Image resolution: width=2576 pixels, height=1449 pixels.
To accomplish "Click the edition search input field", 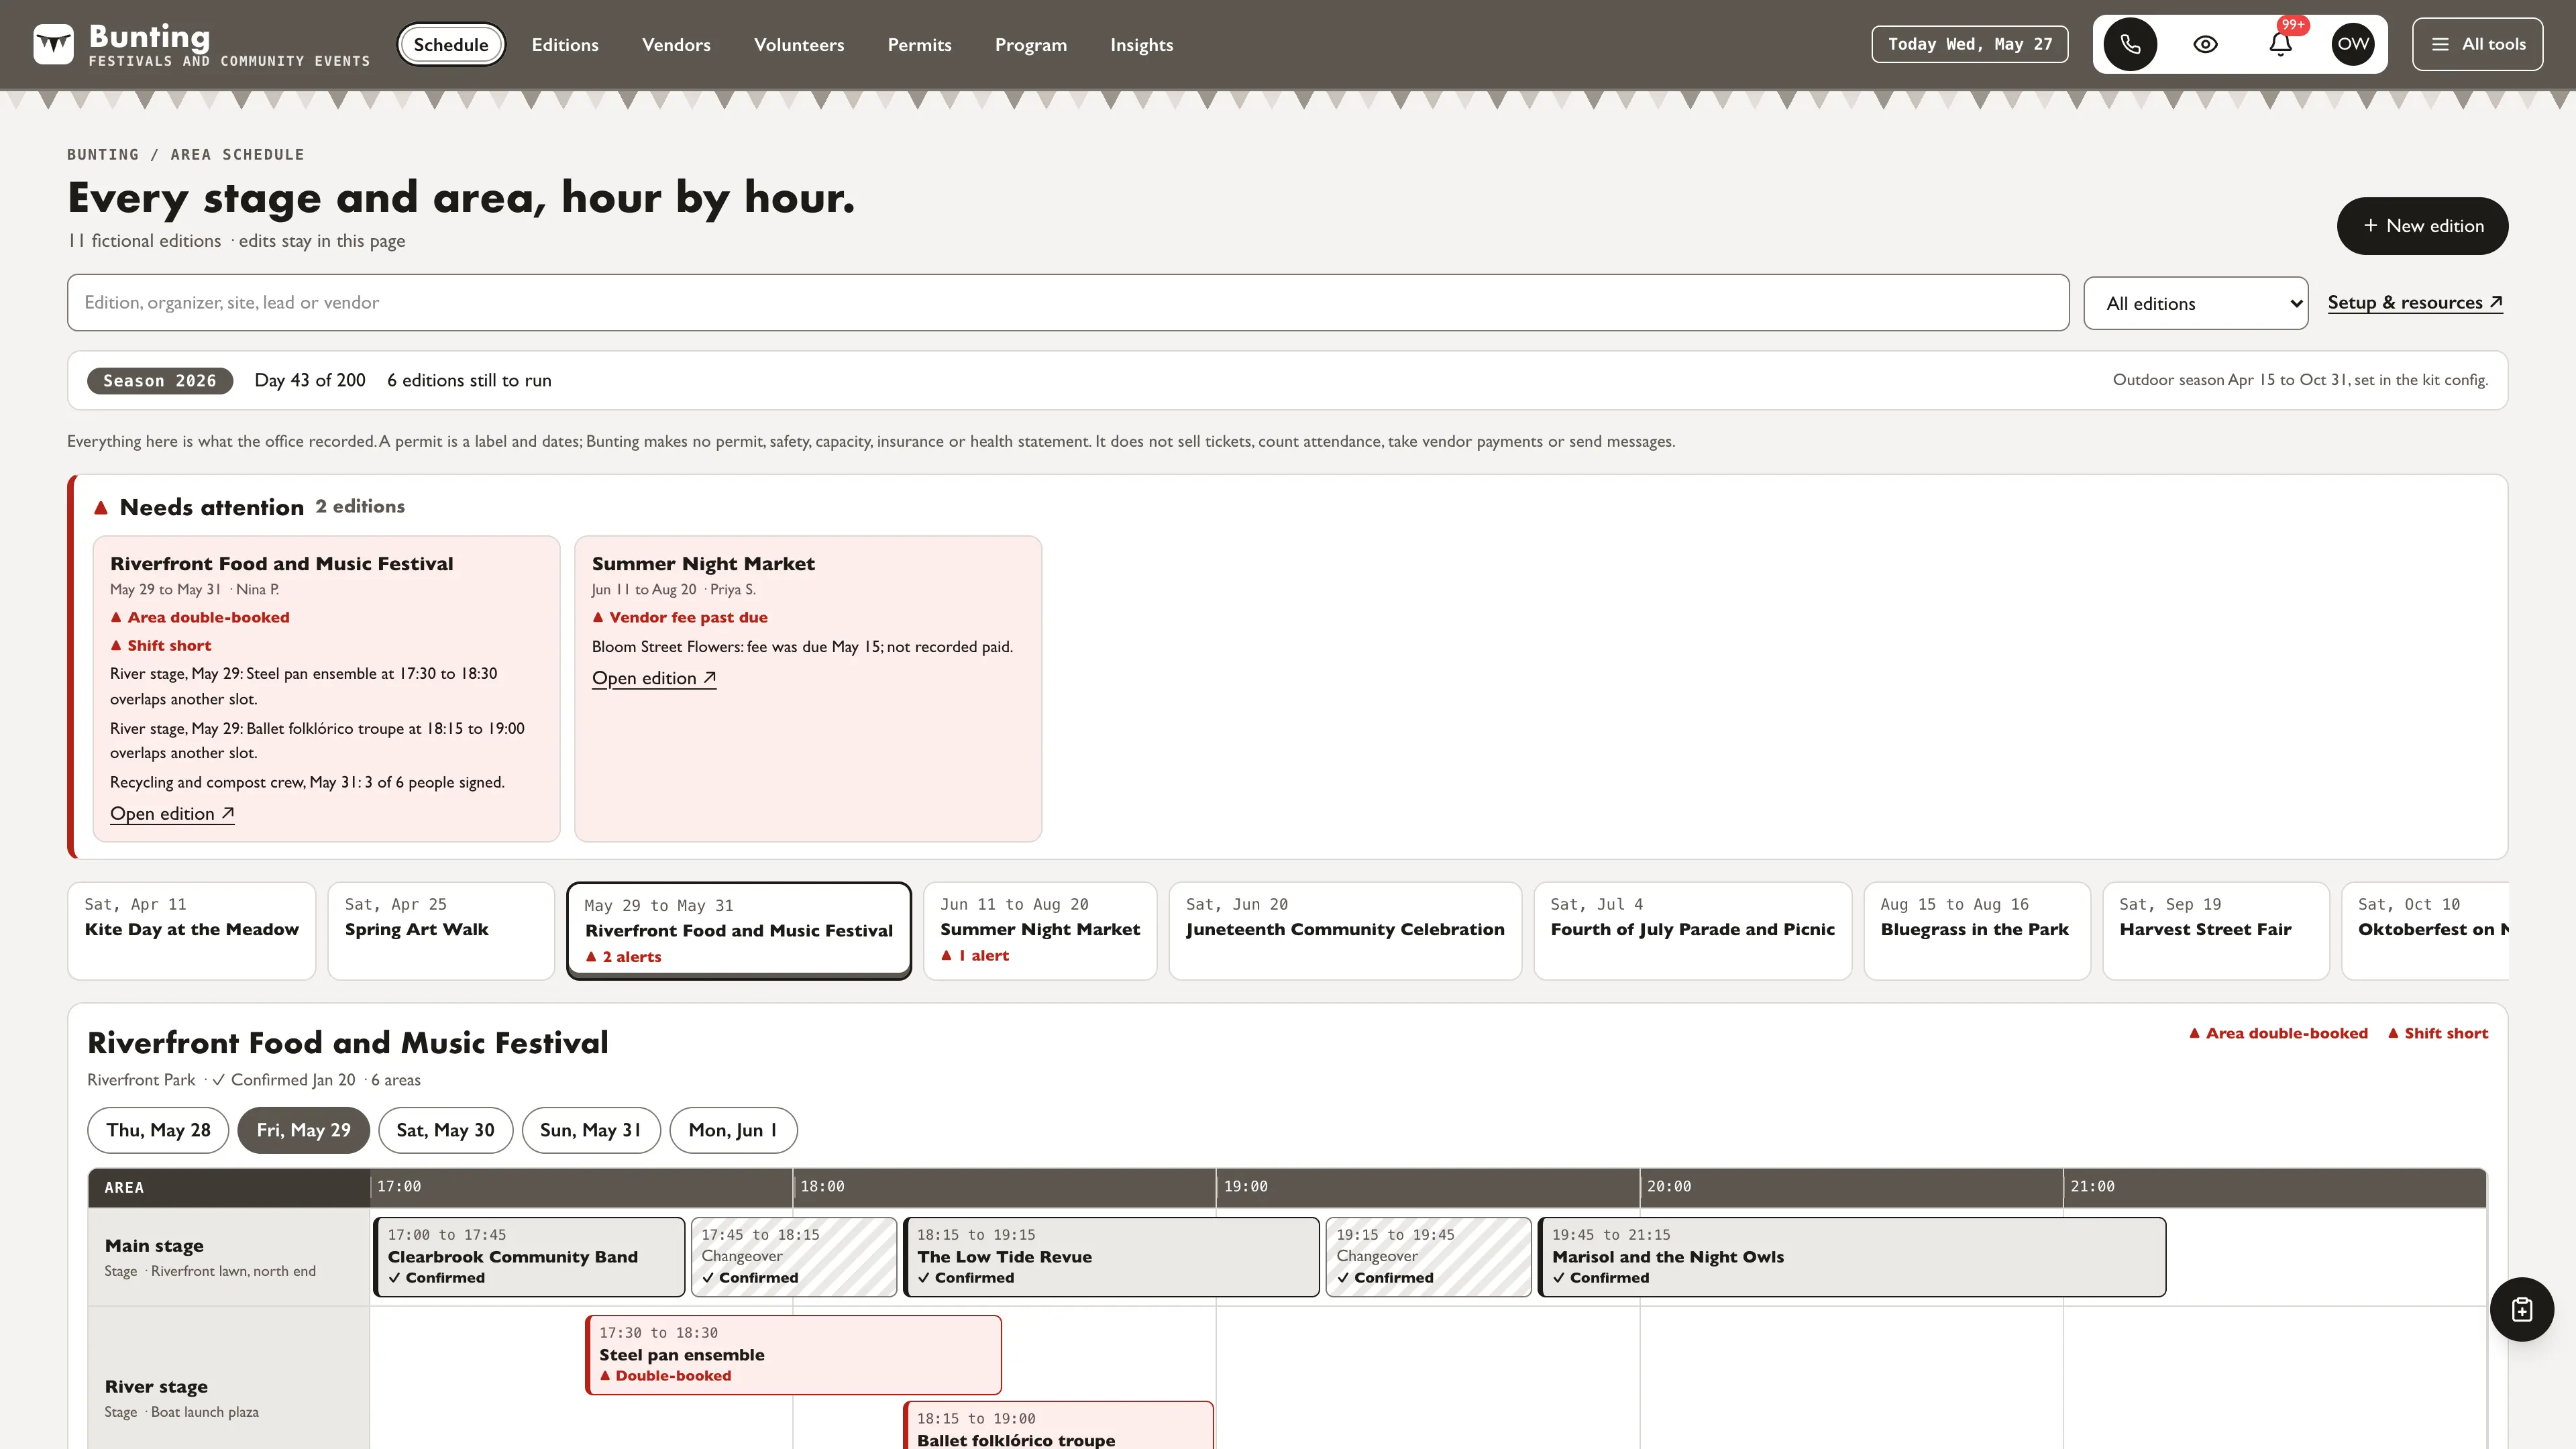I will coord(1068,302).
